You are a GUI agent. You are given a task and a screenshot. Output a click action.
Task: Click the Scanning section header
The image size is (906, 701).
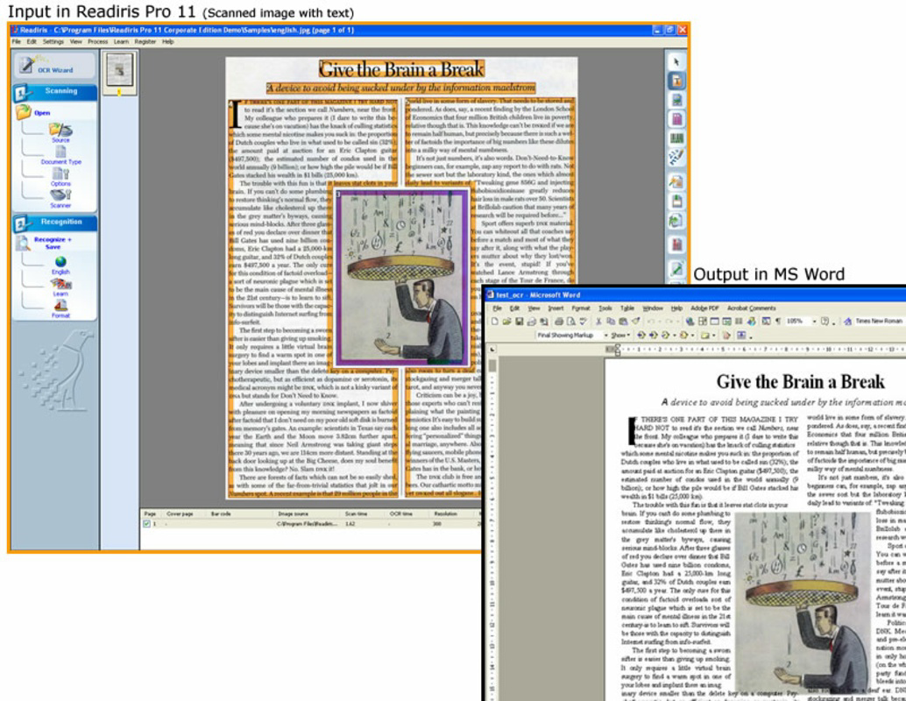pos(55,91)
